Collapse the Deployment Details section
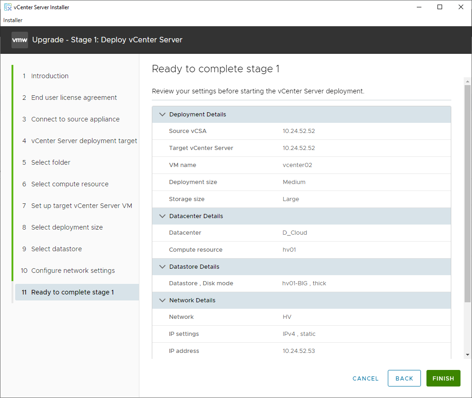Viewport: 472px width, 398px height. [x=162, y=115]
